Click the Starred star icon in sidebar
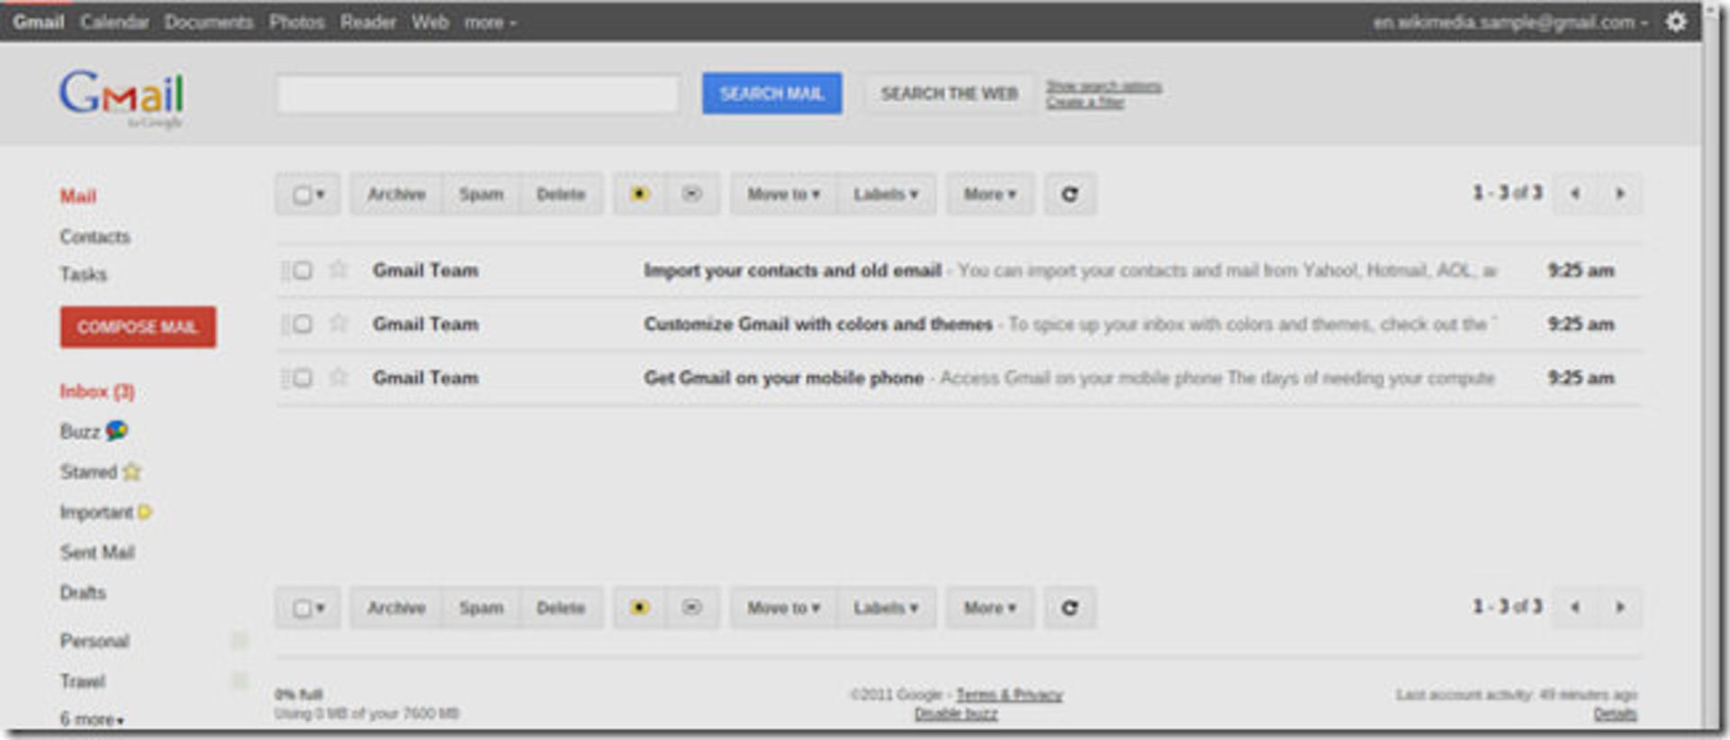This screenshot has height=740, width=1730. point(132,471)
